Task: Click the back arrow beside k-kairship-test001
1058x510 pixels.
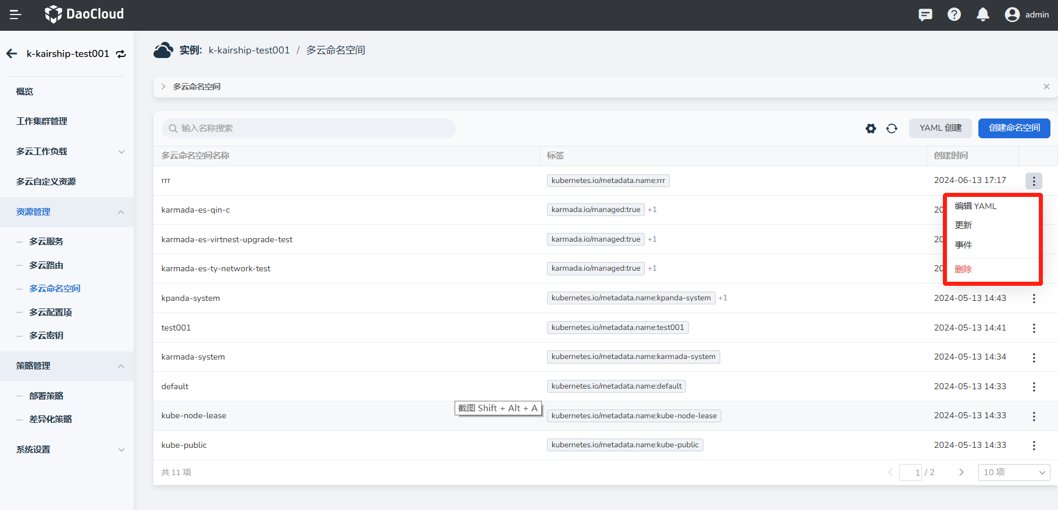Action: point(12,53)
